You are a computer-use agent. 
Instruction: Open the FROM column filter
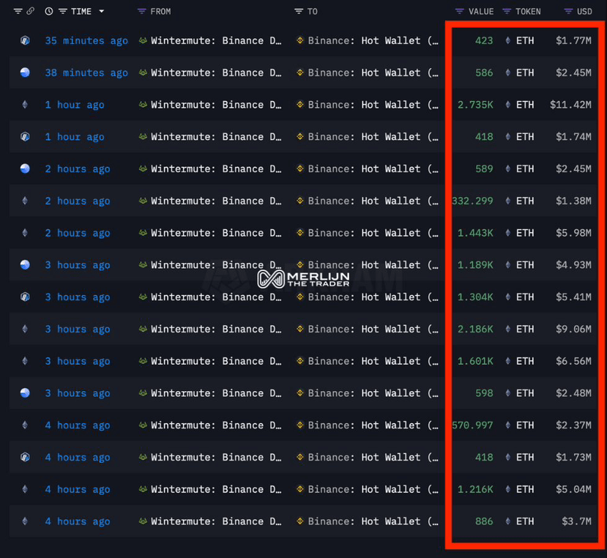point(142,12)
